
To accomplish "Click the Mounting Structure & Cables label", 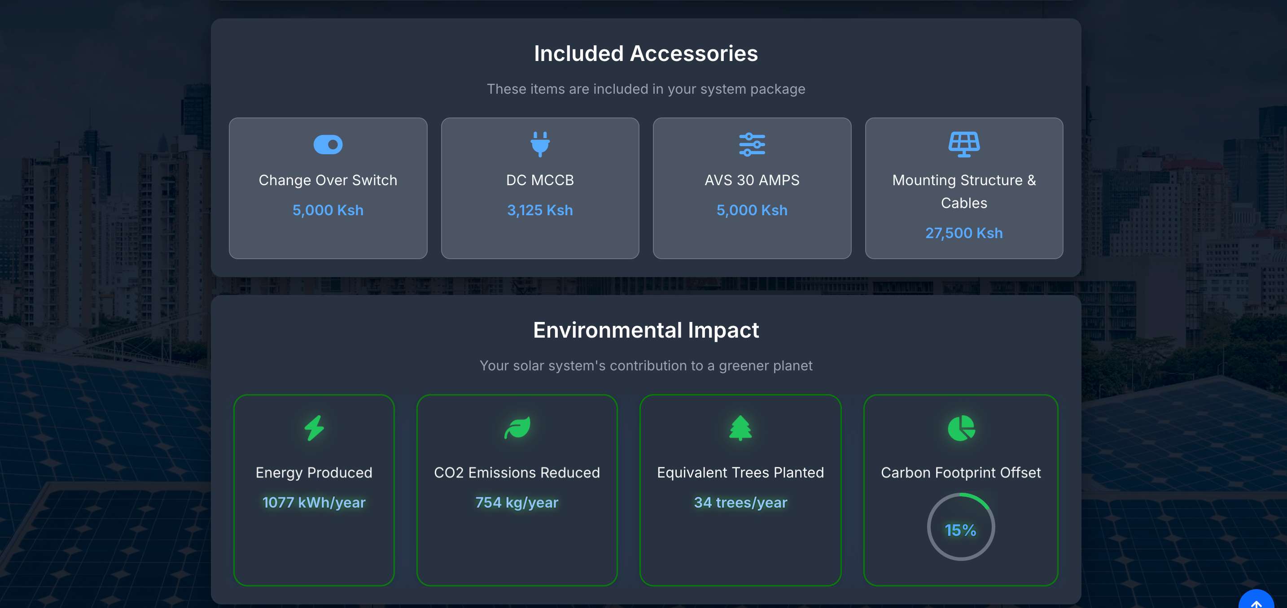I will click(x=963, y=191).
